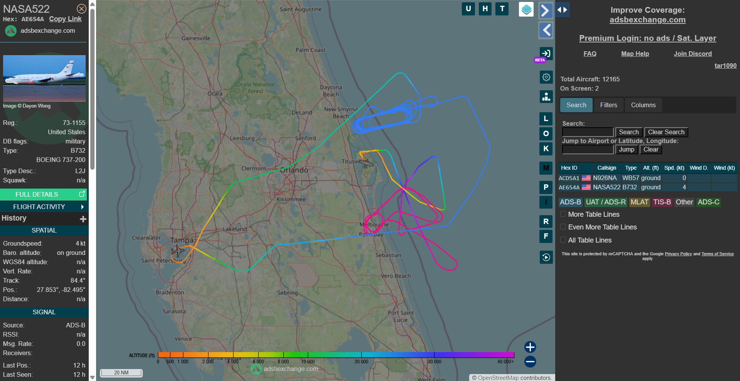The height and width of the screenshot is (381, 740).
Task: Open the login arrow icon with BETA tag
Action: (x=546, y=54)
